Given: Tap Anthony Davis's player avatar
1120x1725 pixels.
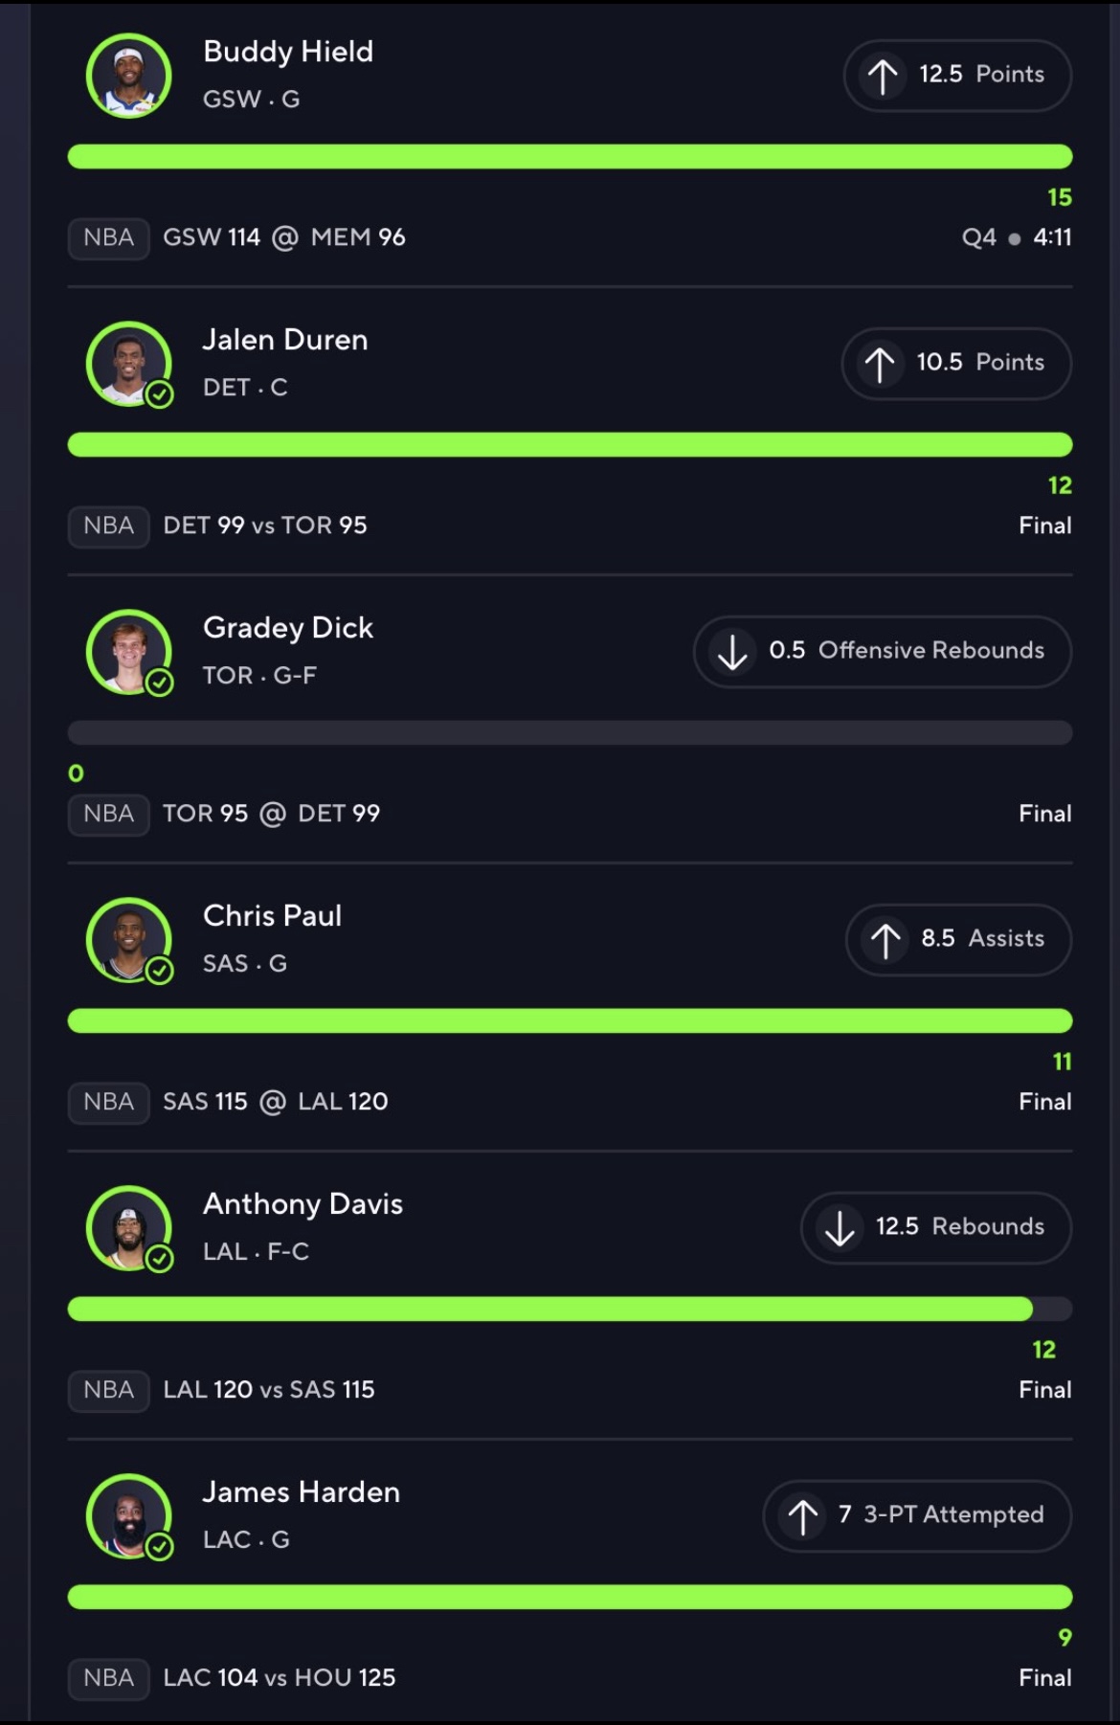Looking at the screenshot, I should click(129, 1228).
